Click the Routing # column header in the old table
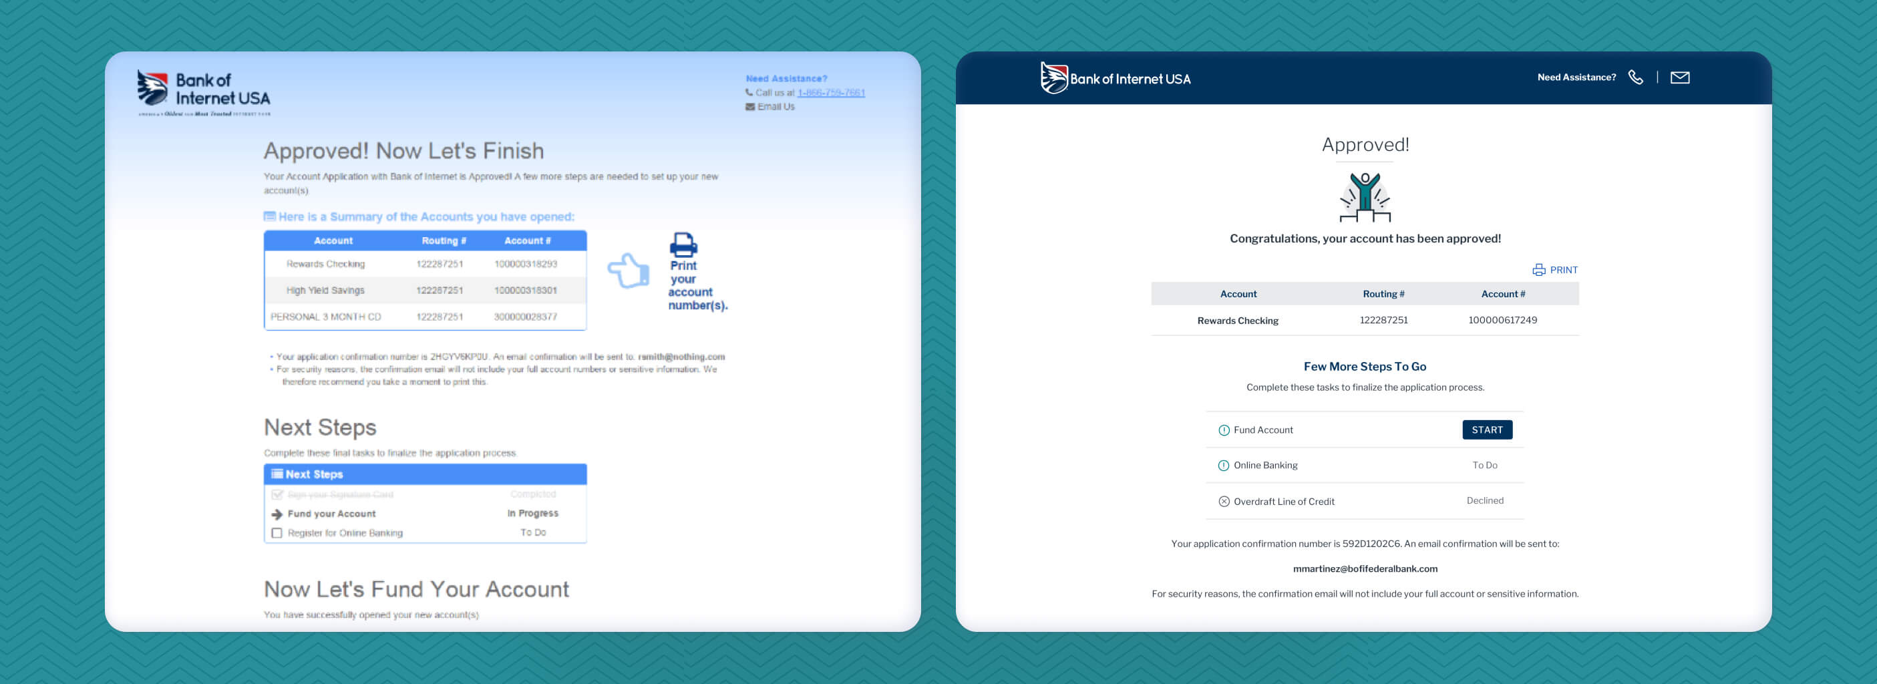The width and height of the screenshot is (1877, 684). pos(444,241)
